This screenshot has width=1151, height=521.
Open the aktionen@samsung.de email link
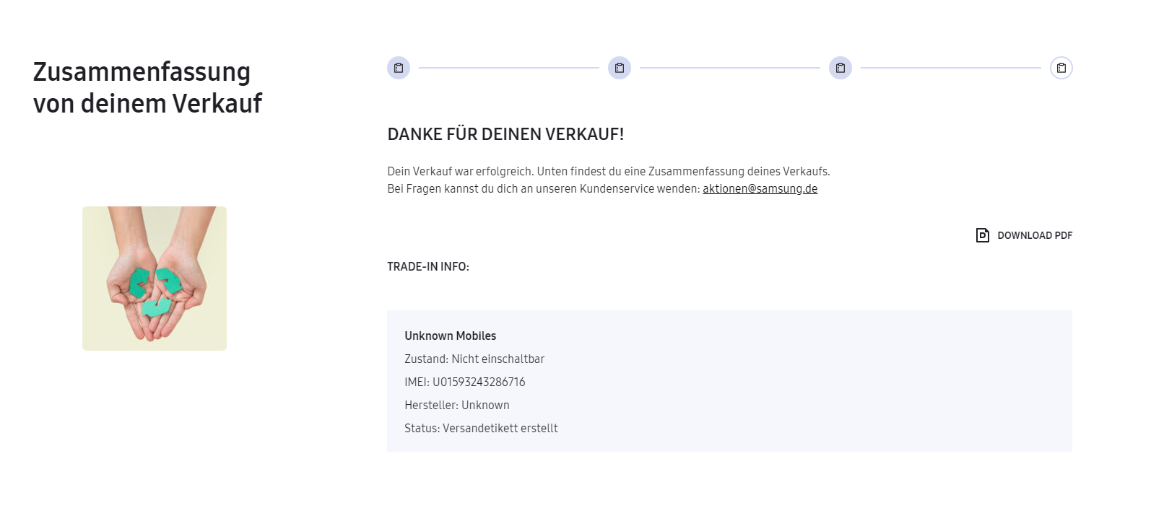tap(760, 189)
